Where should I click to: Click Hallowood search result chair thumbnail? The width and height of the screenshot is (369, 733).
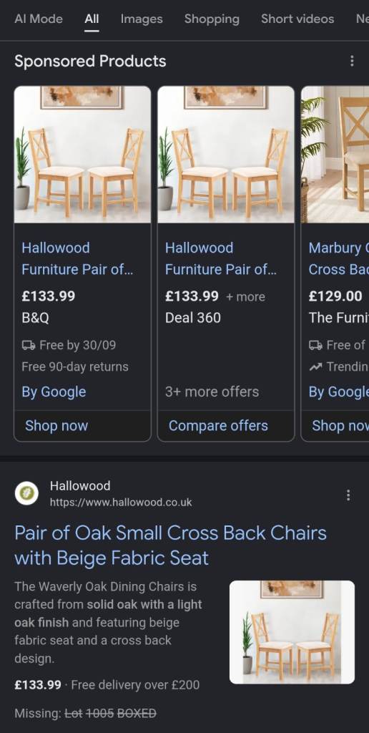tap(292, 632)
